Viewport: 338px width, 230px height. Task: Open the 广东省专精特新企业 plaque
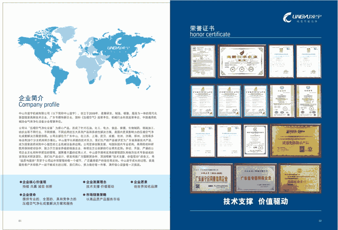[255, 178]
